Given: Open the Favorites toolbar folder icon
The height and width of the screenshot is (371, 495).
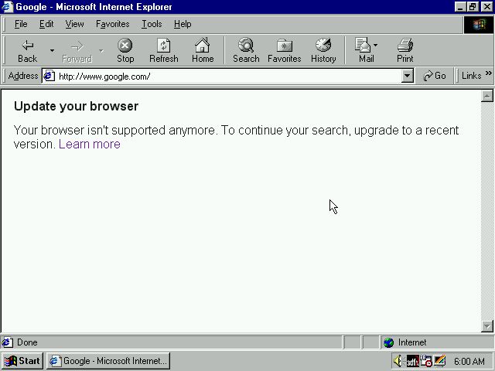Looking at the screenshot, I should pos(284,50).
